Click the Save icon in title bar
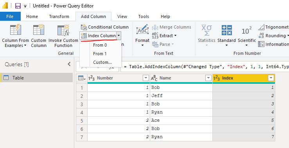 tap(18, 6)
